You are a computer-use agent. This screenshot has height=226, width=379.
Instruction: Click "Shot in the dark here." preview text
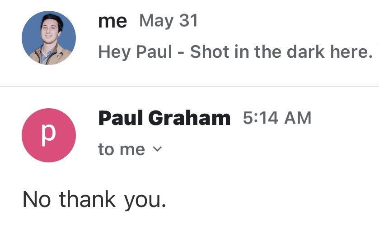pos(281,52)
